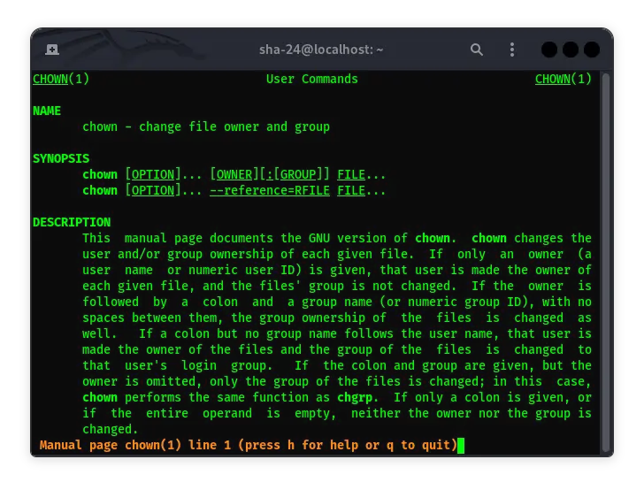644x490 pixels.
Task: Click the top-right CHOWN(1) header
Action: (x=563, y=79)
